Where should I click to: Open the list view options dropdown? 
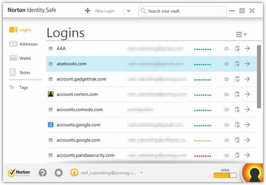(241, 34)
